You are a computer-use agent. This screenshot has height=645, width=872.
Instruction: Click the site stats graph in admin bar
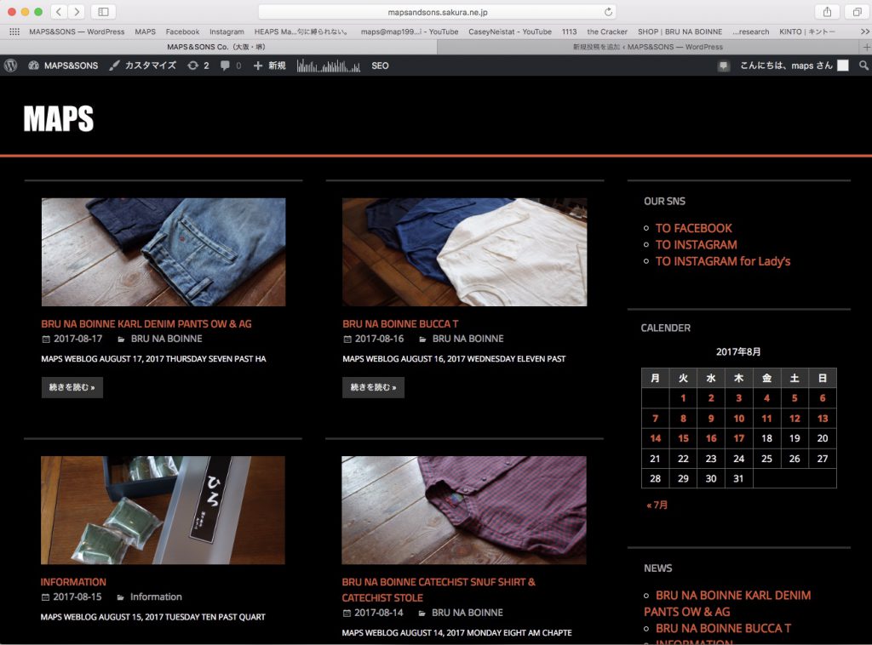tap(328, 66)
